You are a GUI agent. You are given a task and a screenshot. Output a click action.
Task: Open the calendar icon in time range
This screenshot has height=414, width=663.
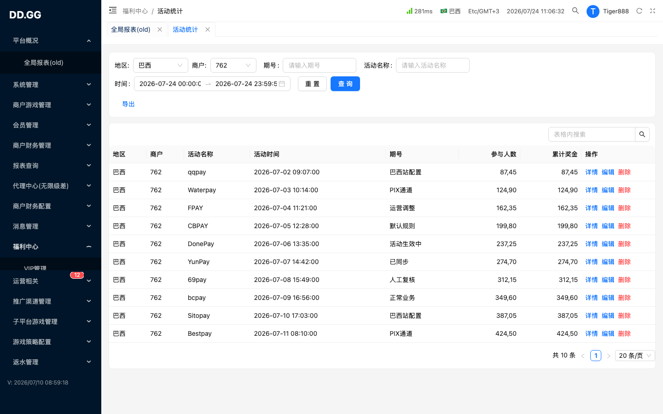pos(282,84)
